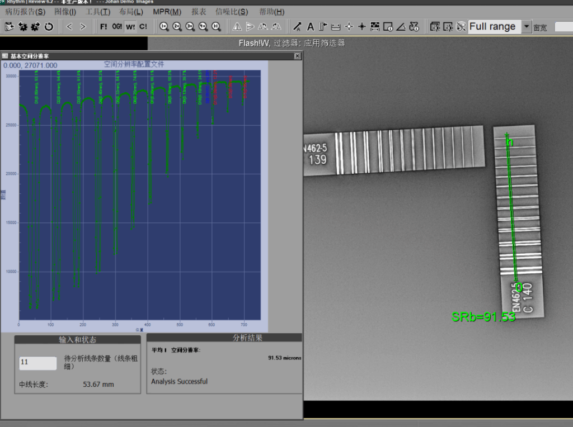Open the Full range dropdown arrow
Image resolution: width=573 pixels, height=427 pixels.
[x=526, y=26]
